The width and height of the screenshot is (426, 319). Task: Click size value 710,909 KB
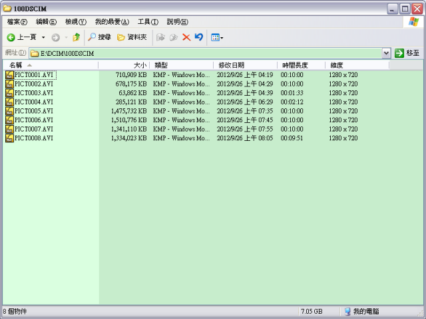click(x=131, y=75)
